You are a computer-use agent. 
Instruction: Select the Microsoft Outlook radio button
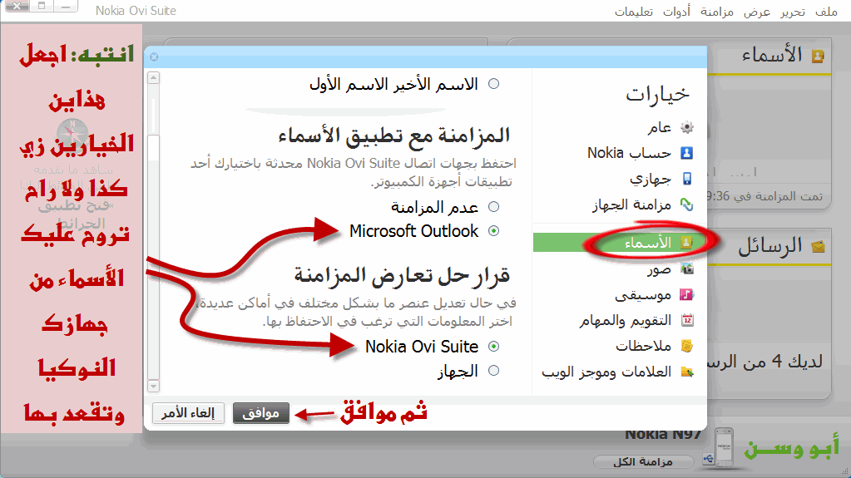pos(493,231)
